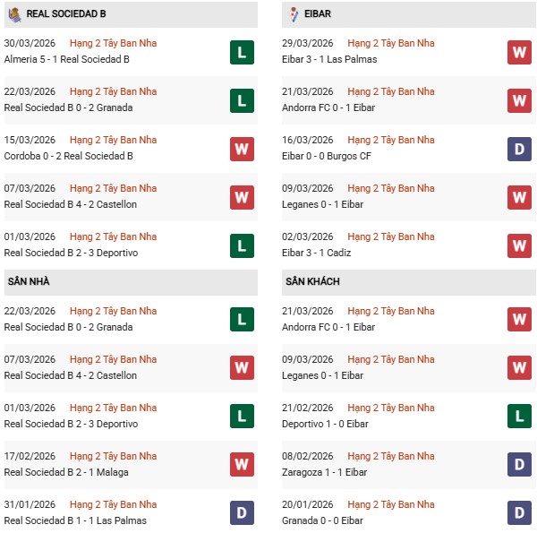The image size is (537, 533).
Task: Select the SÂN NHÀ section header
Action: (28, 281)
